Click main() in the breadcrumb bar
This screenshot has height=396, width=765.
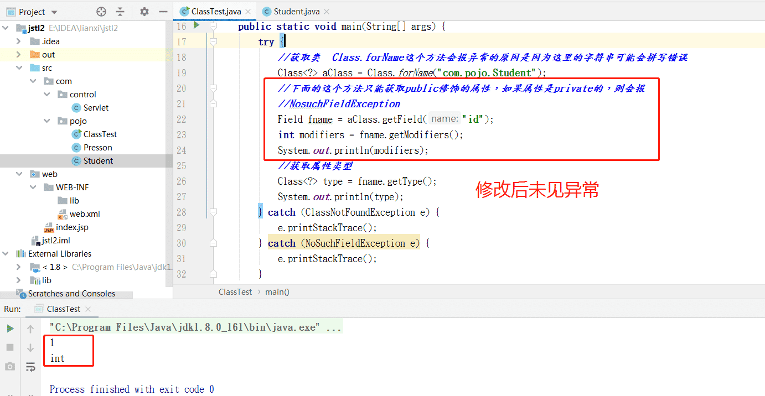[277, 291]
